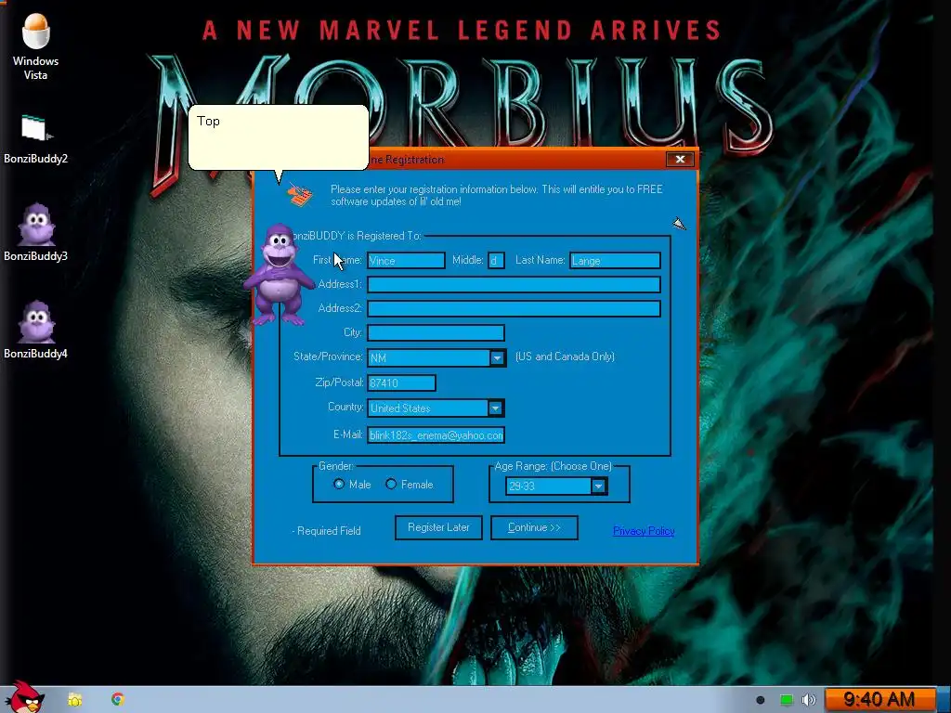Click the Zip/Postal field showing 87410
This screenshot has width=951, height=713.
tap(401, 383)
